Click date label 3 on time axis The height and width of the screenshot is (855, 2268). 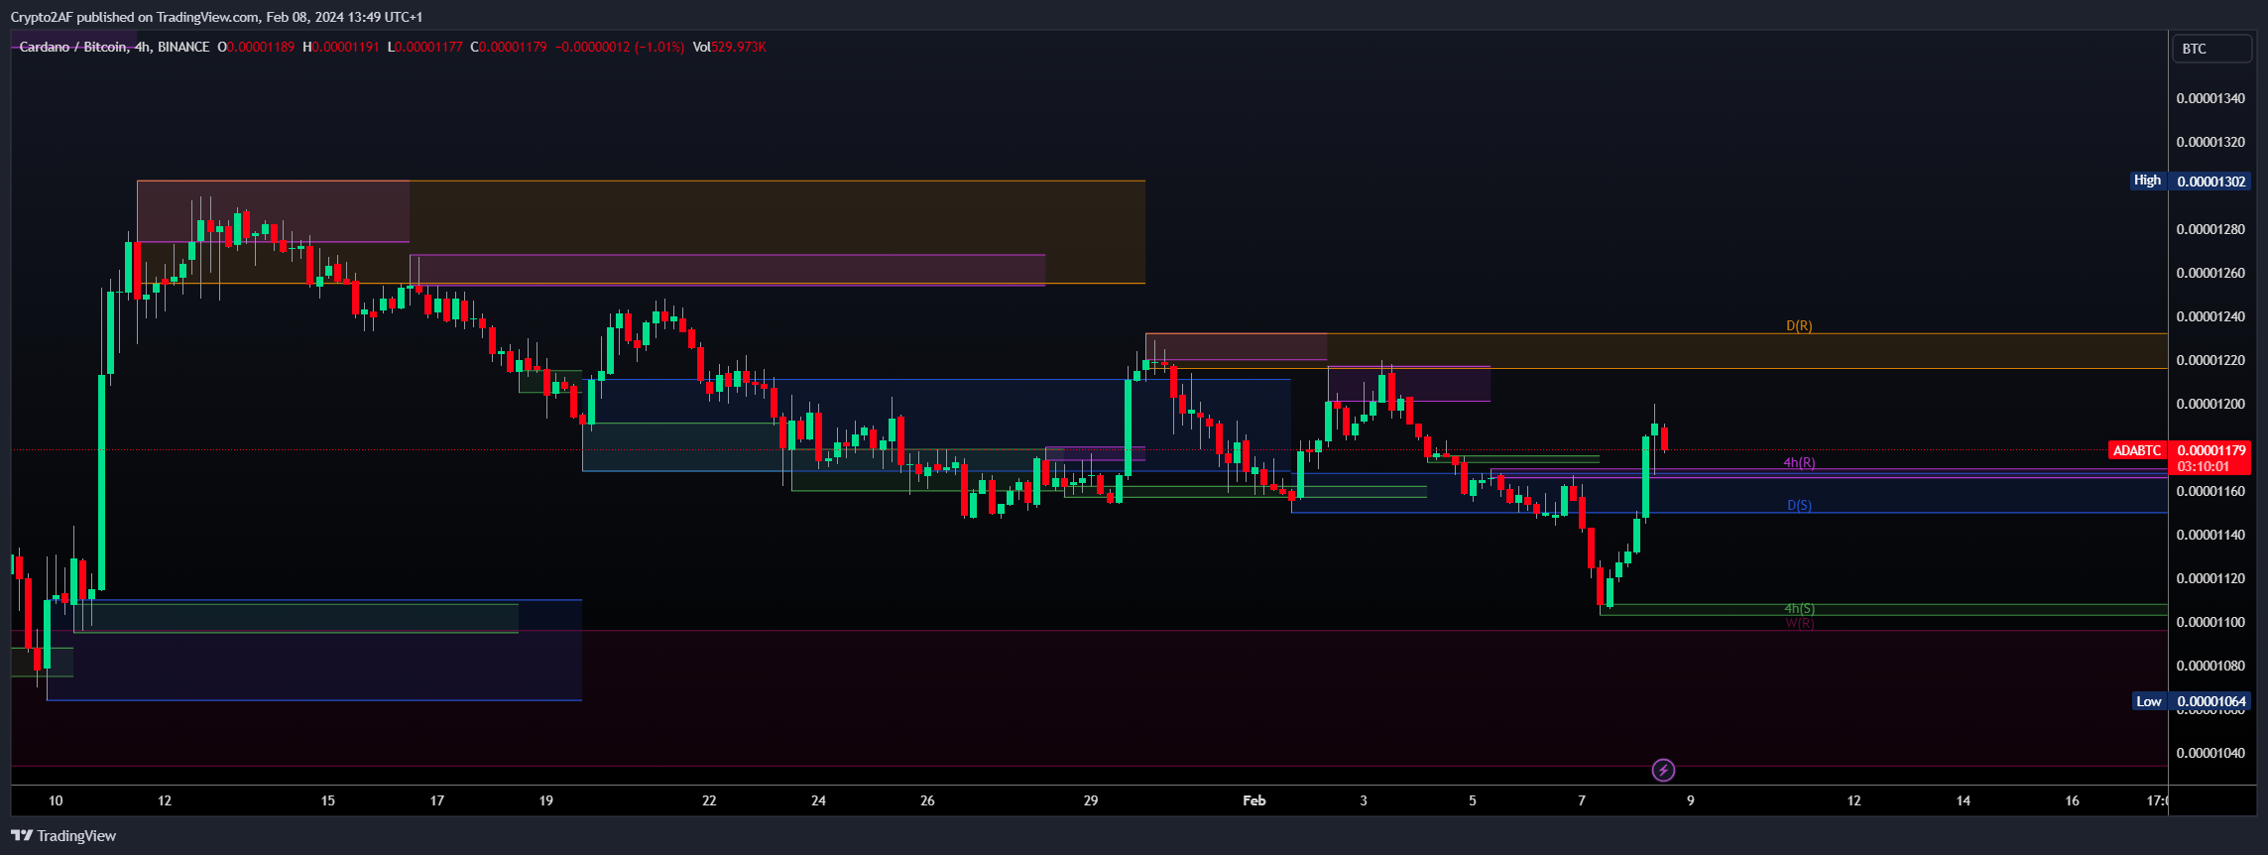(x=1364, y=800)
